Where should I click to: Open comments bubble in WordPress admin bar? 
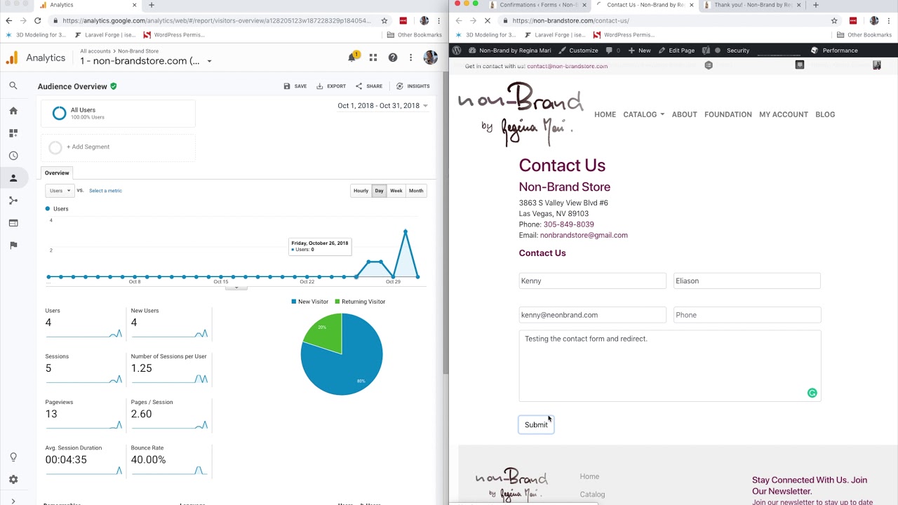(x=612, y=50)
